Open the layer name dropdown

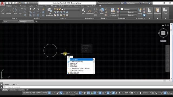click(x=66, y=9)
